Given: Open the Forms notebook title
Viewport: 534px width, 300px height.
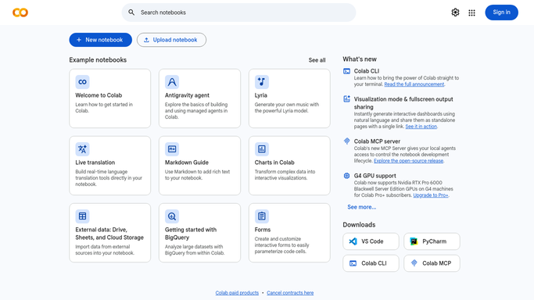Looking at the screenshot, I should (x=263, y=230).
